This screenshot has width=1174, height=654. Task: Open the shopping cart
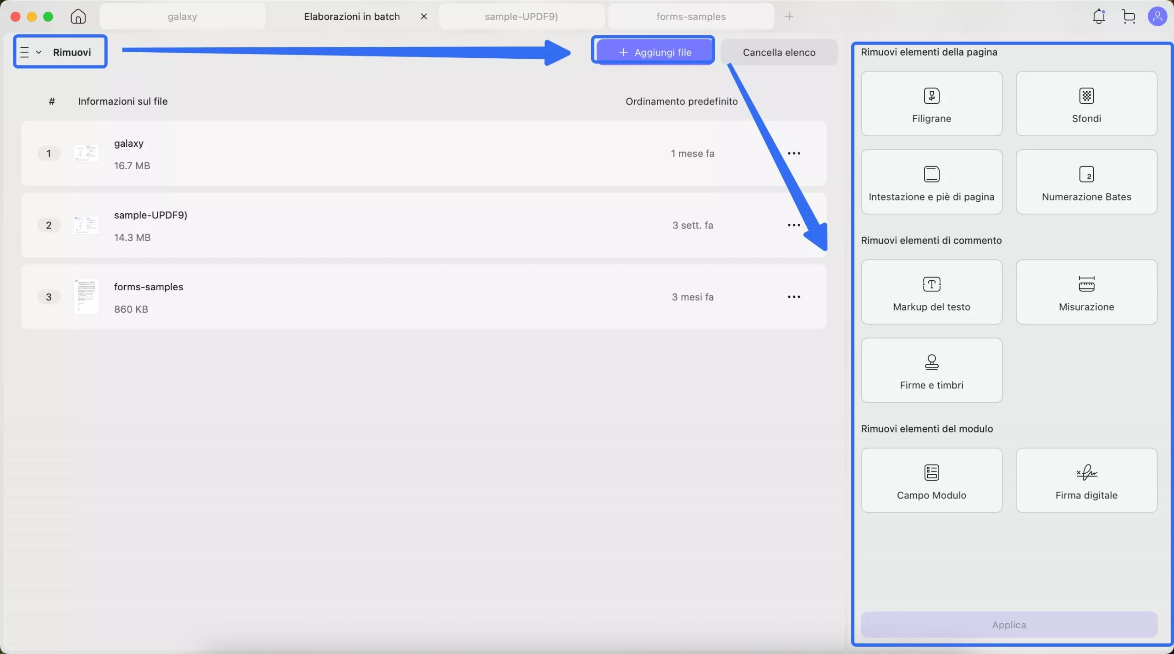(x=1129, y=17)
